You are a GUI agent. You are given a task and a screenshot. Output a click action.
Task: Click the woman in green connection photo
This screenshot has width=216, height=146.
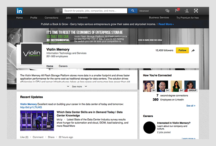coord(176,86)
